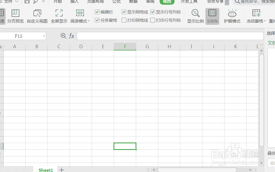This screenshot has width=275, height=172.
Task: Open 自定义视图 custom views
Action: (x=37, y=17)
